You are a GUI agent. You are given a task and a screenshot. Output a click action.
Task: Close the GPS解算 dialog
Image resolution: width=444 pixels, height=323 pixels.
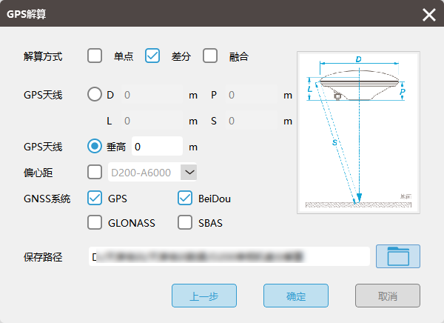pos(428,15)
